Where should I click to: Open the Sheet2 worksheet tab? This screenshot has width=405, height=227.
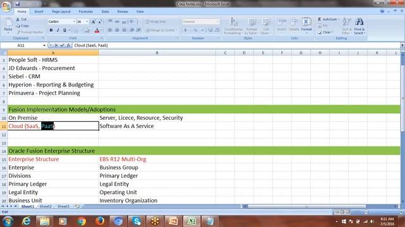(46, 206)
